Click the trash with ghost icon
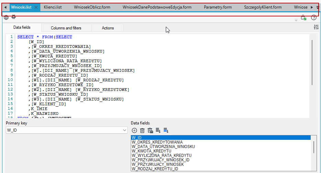This screenshot has height=173, width=321. 150,130
